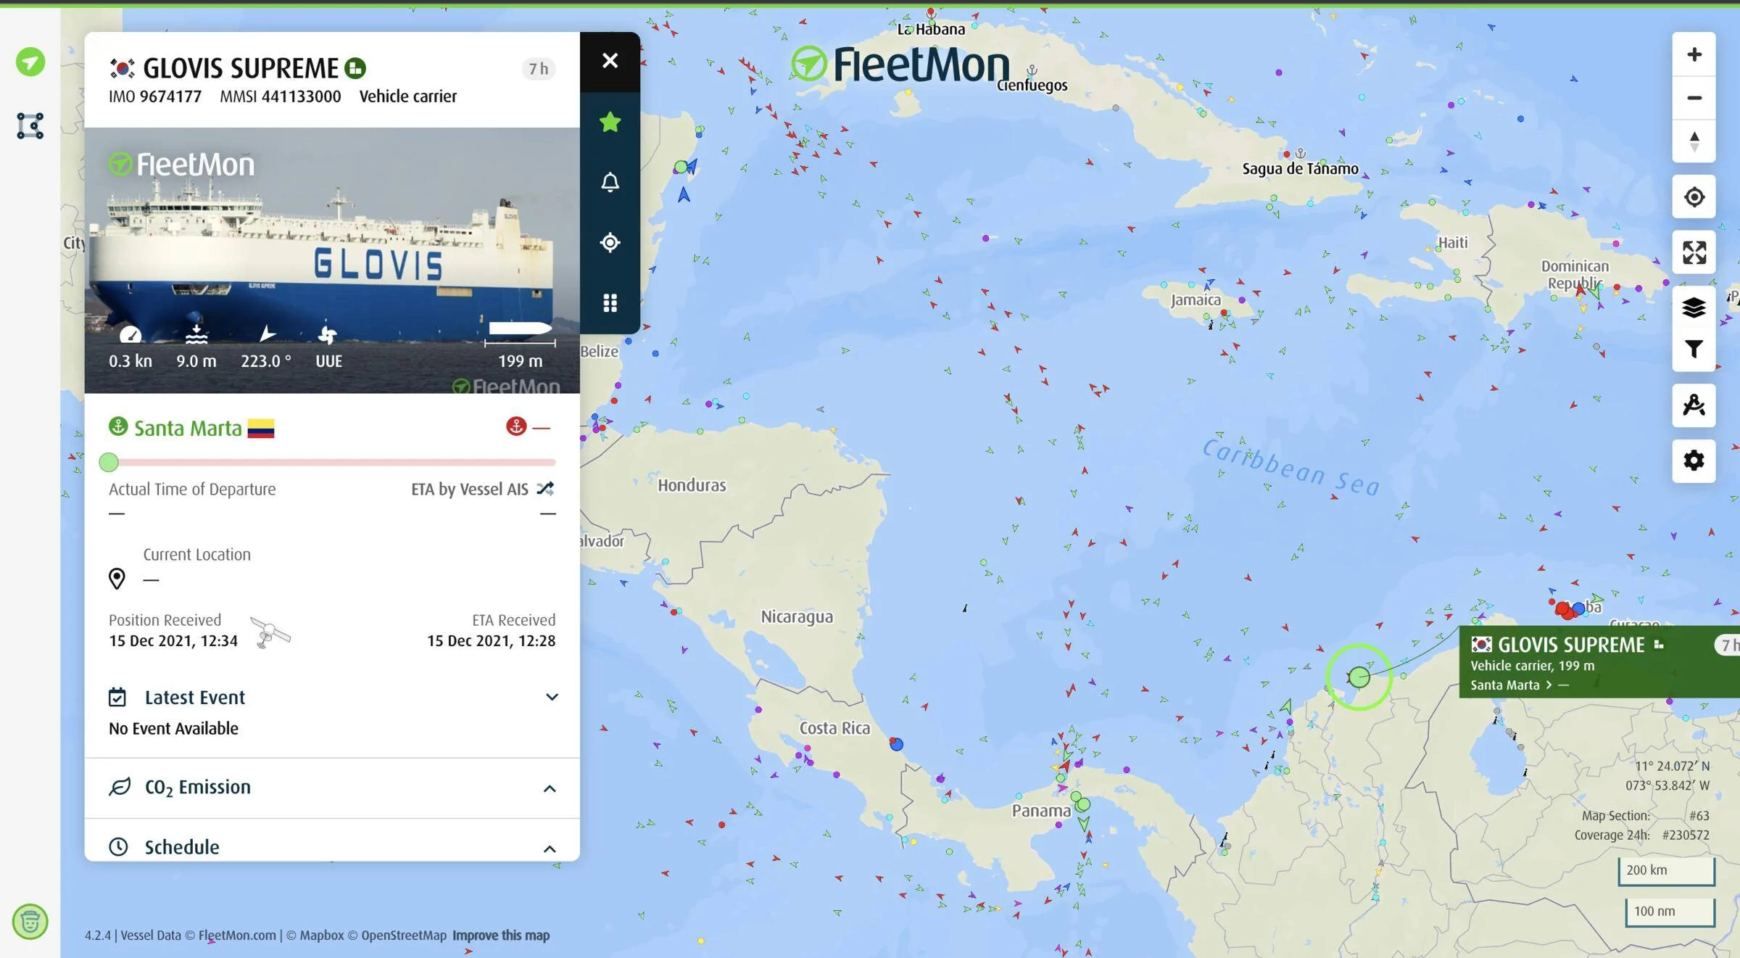Set a notification bell alert for vessel

(x=610, y=182)
